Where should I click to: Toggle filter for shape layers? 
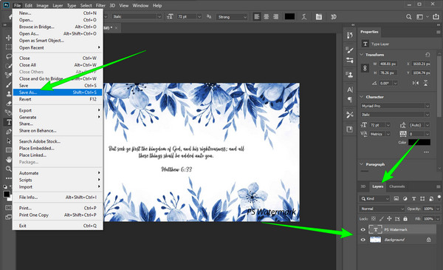(422, 199)
